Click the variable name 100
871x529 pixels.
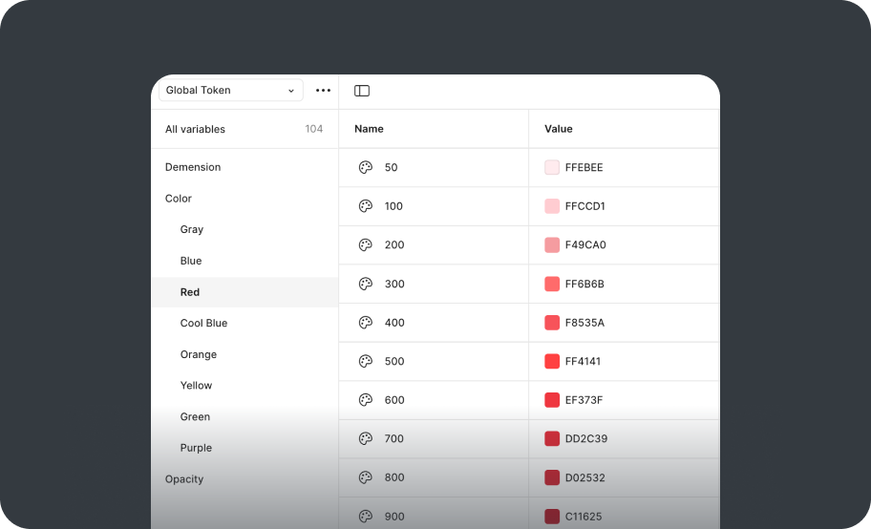[x=393, y=206]
